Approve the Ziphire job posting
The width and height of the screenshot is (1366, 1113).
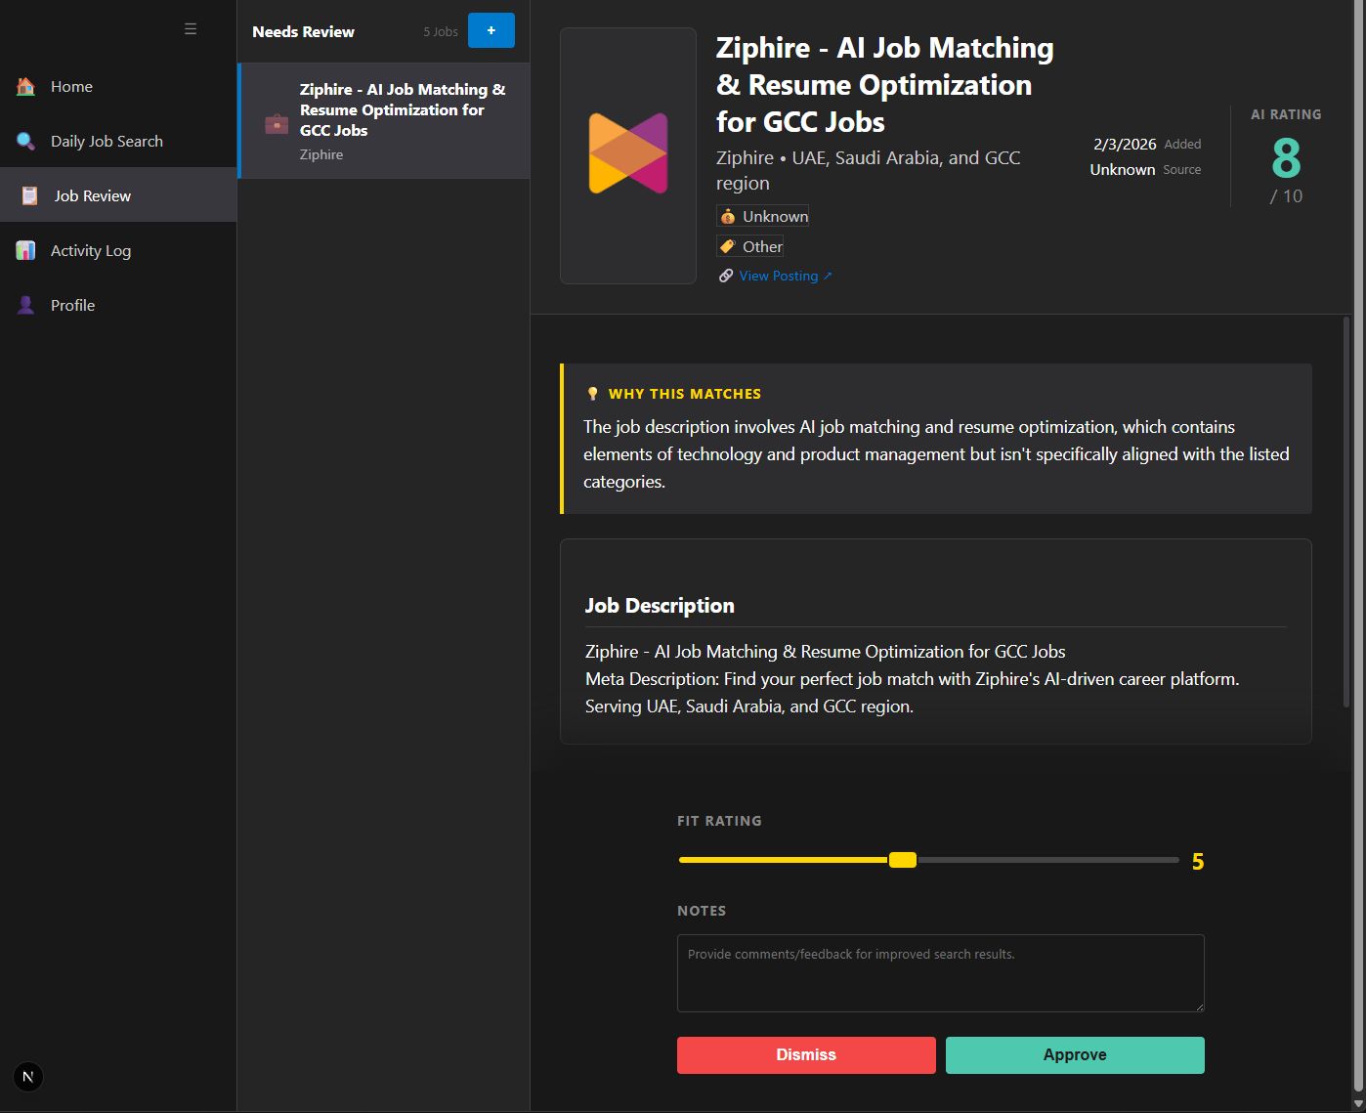point(1075,1055)
